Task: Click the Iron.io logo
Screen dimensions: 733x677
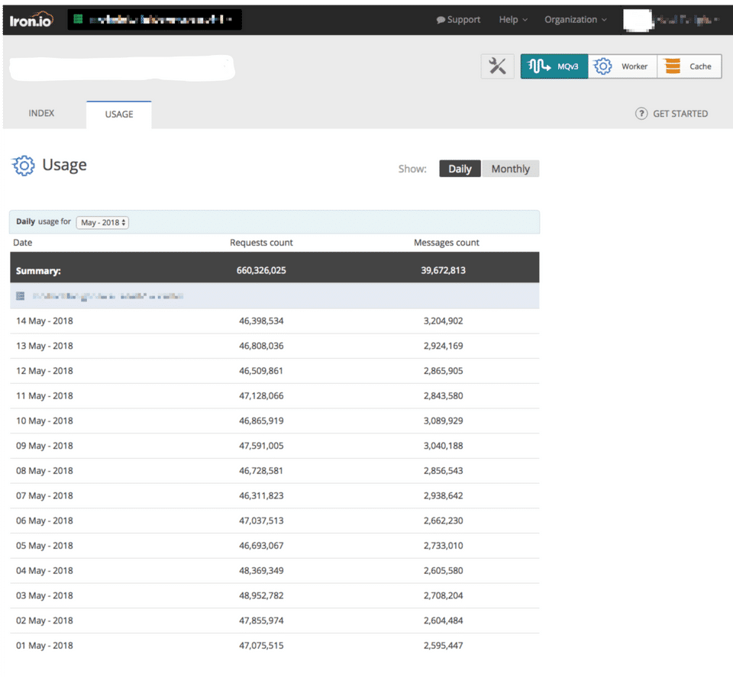Action: point(31,20)
